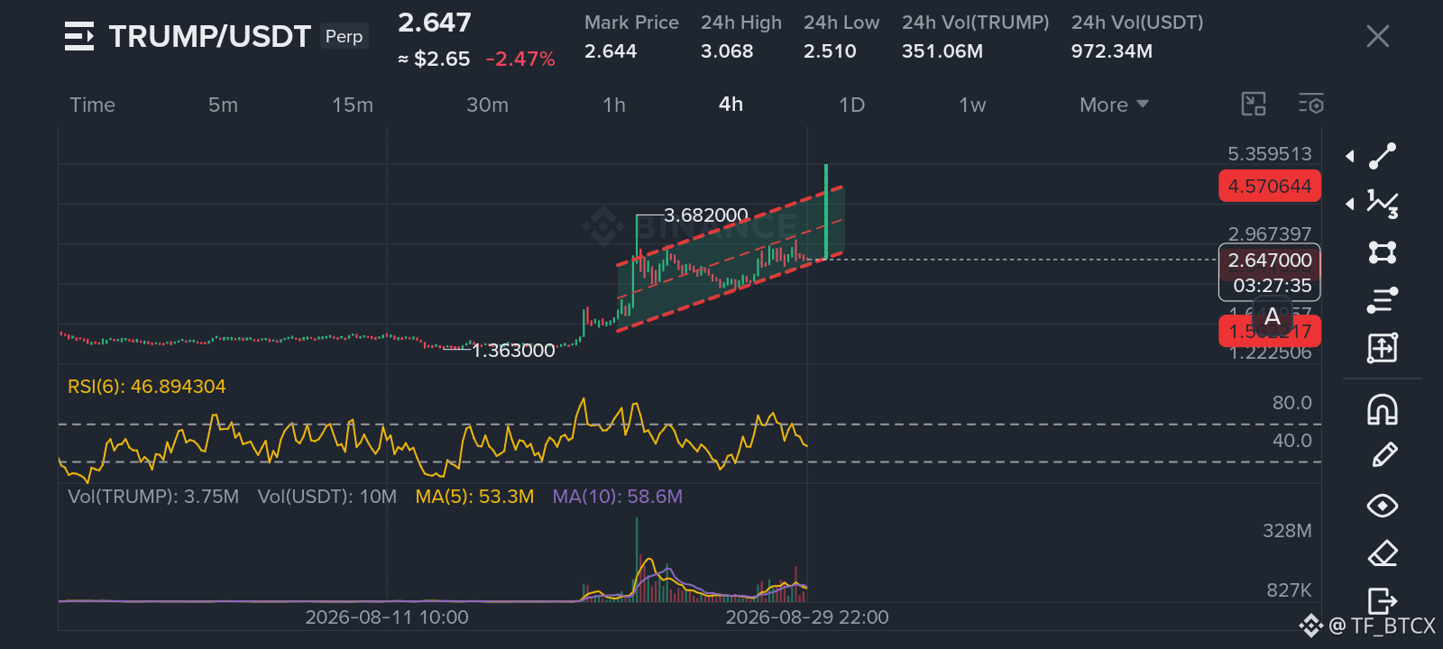
Task: Click the 24h Vol(TRUMP) value 351.06M
Action: (942, 51)
